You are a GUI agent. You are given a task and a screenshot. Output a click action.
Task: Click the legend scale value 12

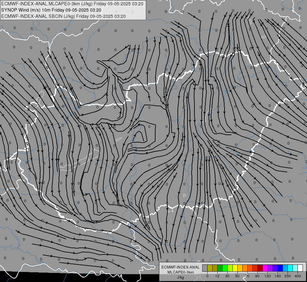tap(217, 276)
